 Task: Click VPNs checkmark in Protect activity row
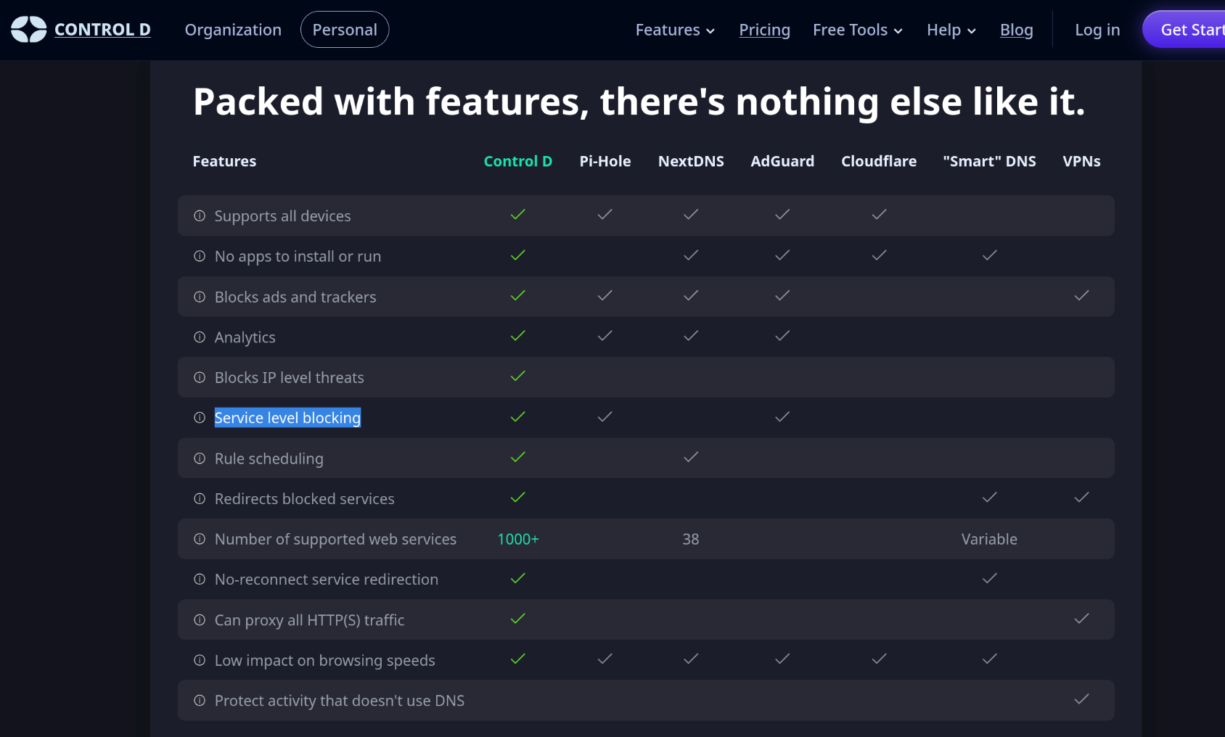[x=1081, y=699]
